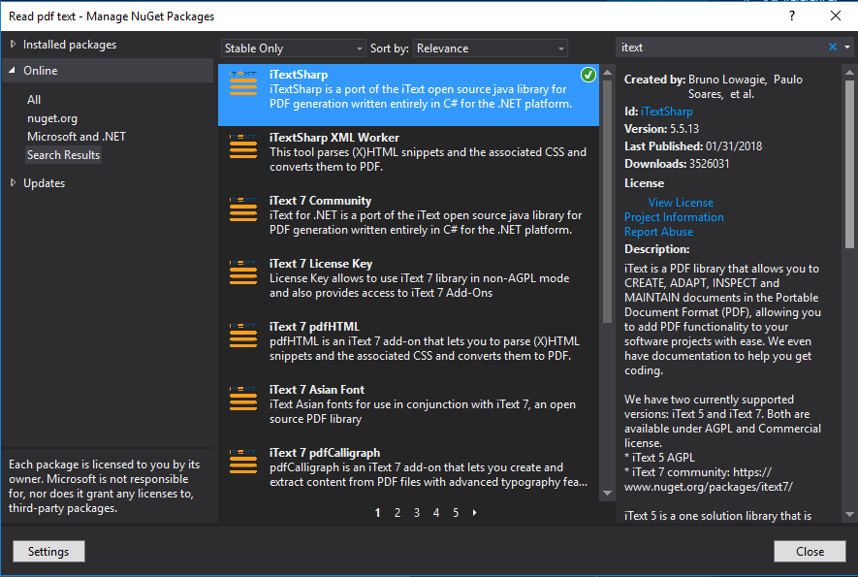Screen dimensions: 858x577
Task: Select the Microsoft and .NET source
Action: click(x=76, y=136)
